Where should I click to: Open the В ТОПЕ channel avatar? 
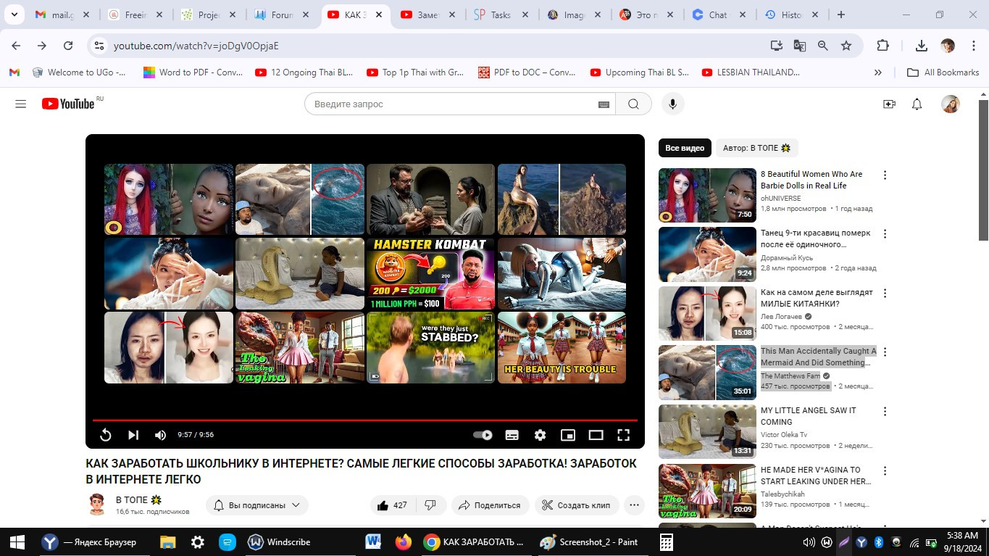click(x=96, y=505)
